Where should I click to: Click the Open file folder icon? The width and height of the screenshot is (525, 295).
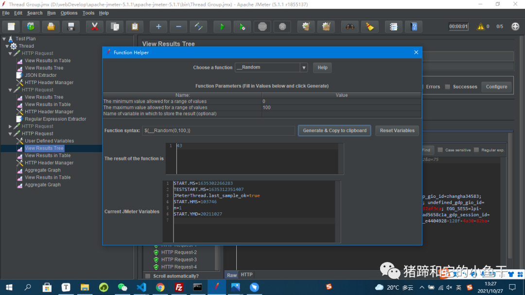pyautogui.click(x=51, y=26)
